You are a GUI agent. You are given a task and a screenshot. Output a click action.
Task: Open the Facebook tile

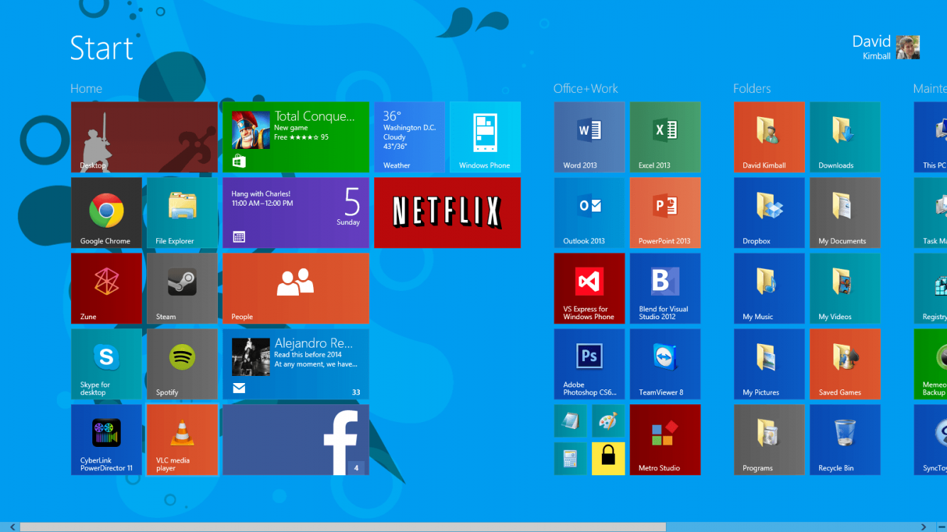point(296,440)
